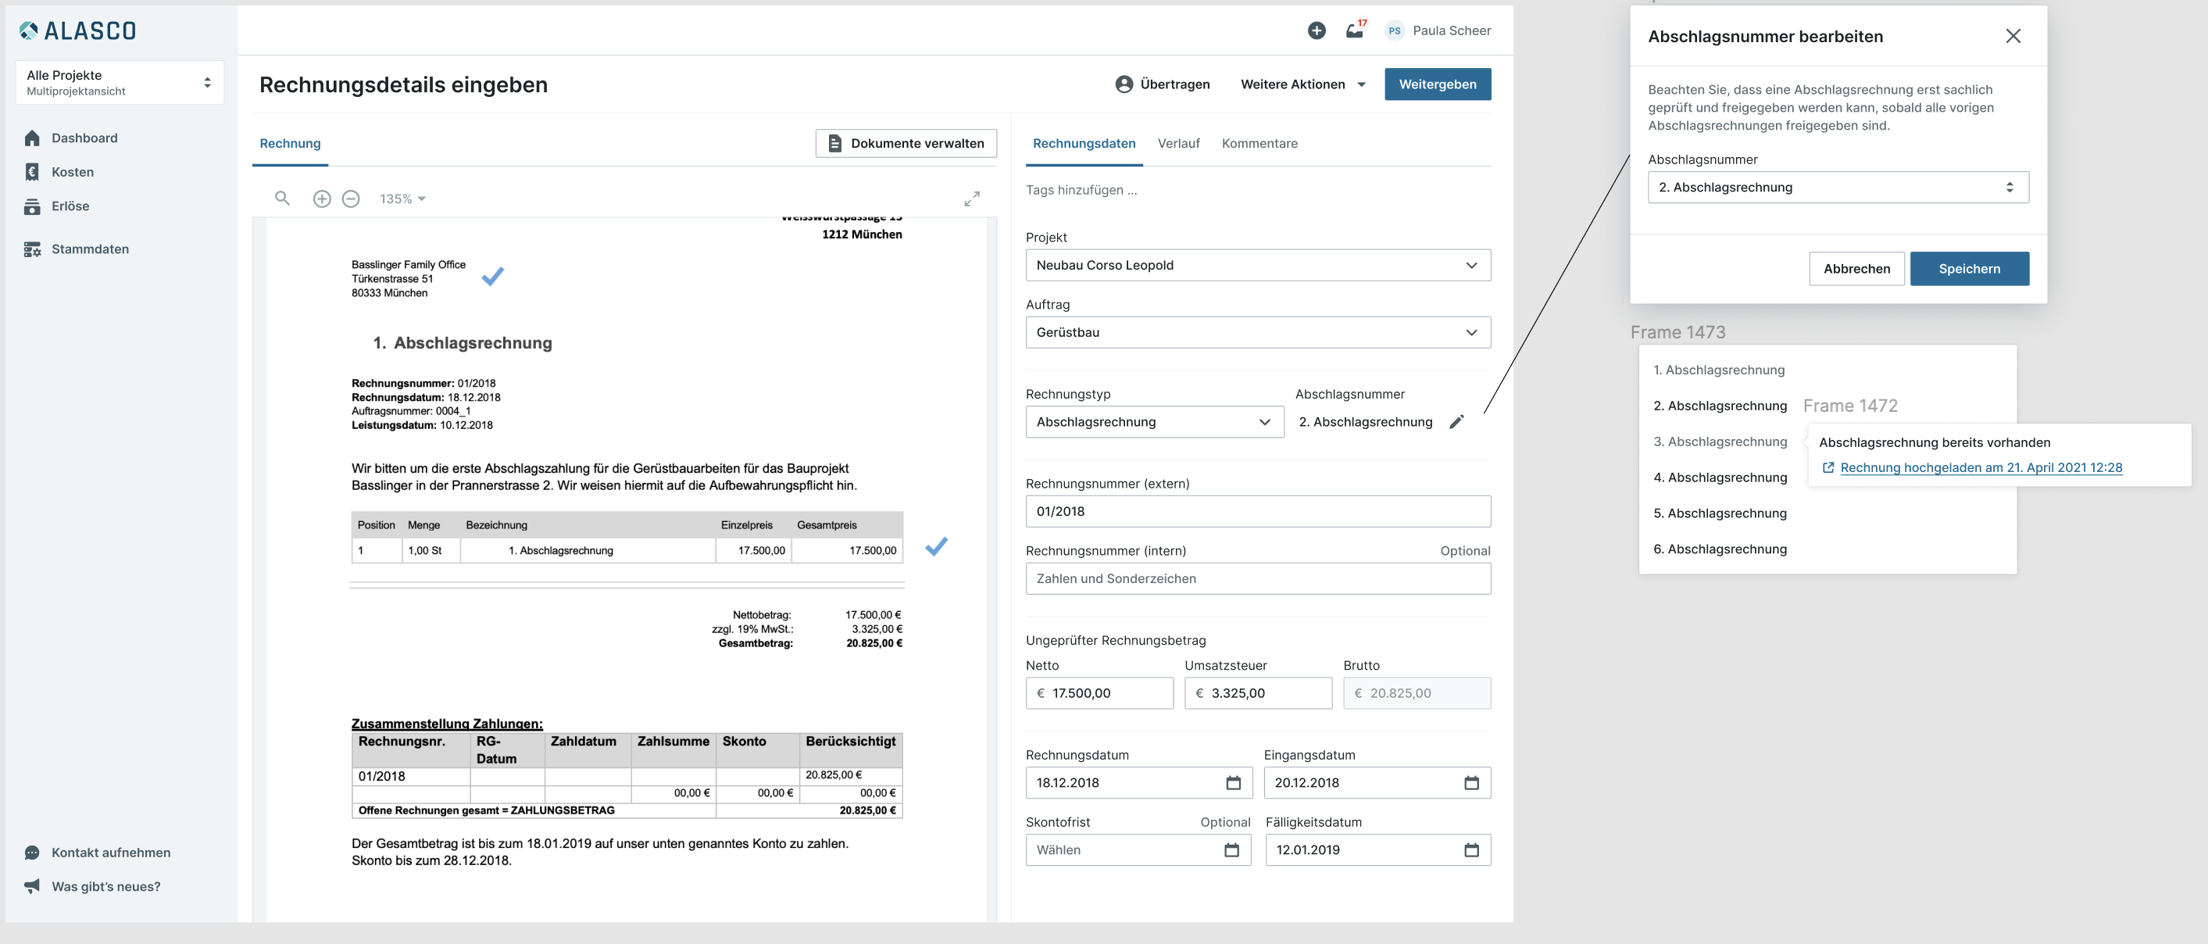Open the Projekt dropdown Neubau Corso Leopold
The height and width of the screenshot is (944, 2208).
[x=1257, y=265]
